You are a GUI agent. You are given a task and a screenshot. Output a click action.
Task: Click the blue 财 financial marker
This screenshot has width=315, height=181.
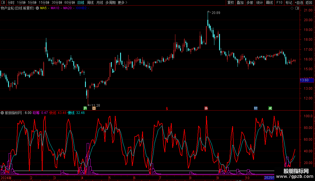256,108
